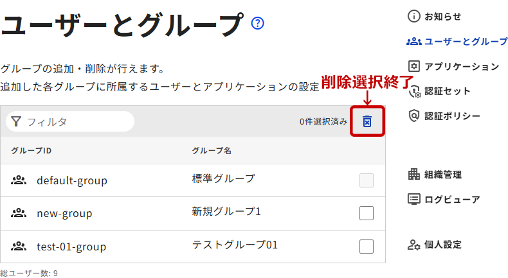Click the default-group people icon
Image resolution: width=508 pixels, height=278 pixels.
click(x=18, y=180)
